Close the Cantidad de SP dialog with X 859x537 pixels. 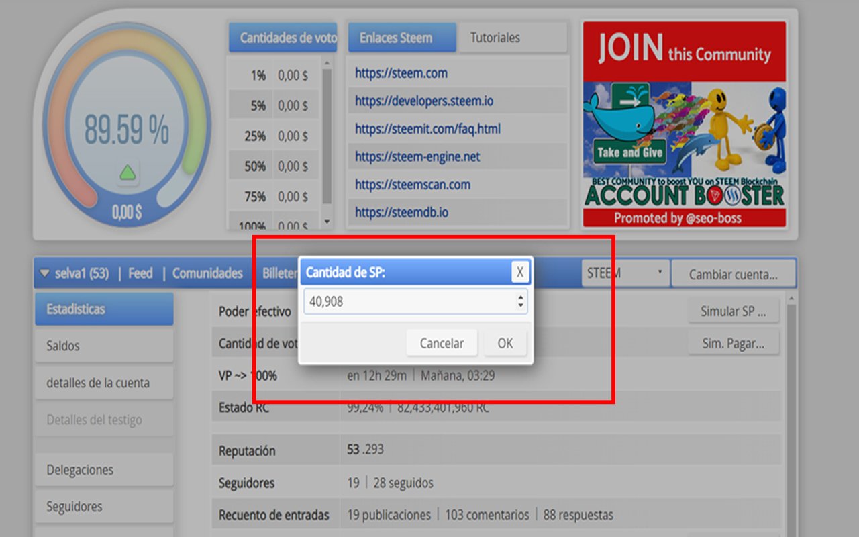519,272
